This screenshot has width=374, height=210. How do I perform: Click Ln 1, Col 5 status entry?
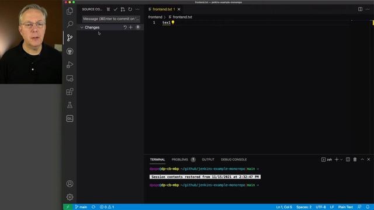[x=284, y=207]
